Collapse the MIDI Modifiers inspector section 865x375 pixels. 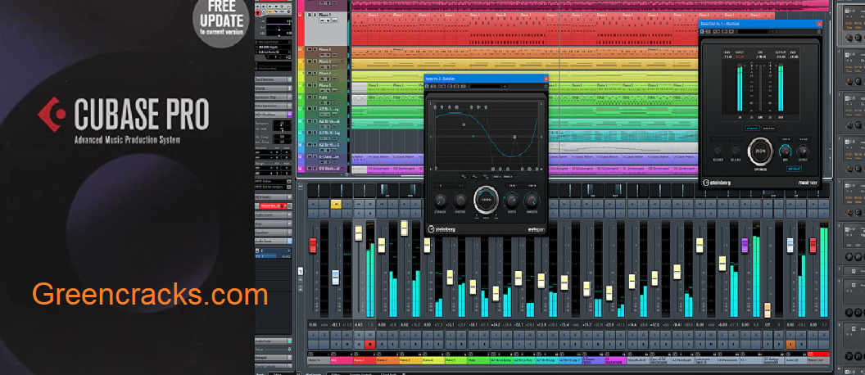(x=273, y=114)
